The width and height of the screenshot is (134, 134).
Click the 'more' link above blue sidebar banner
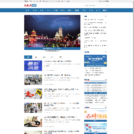[x=106, y=52]
